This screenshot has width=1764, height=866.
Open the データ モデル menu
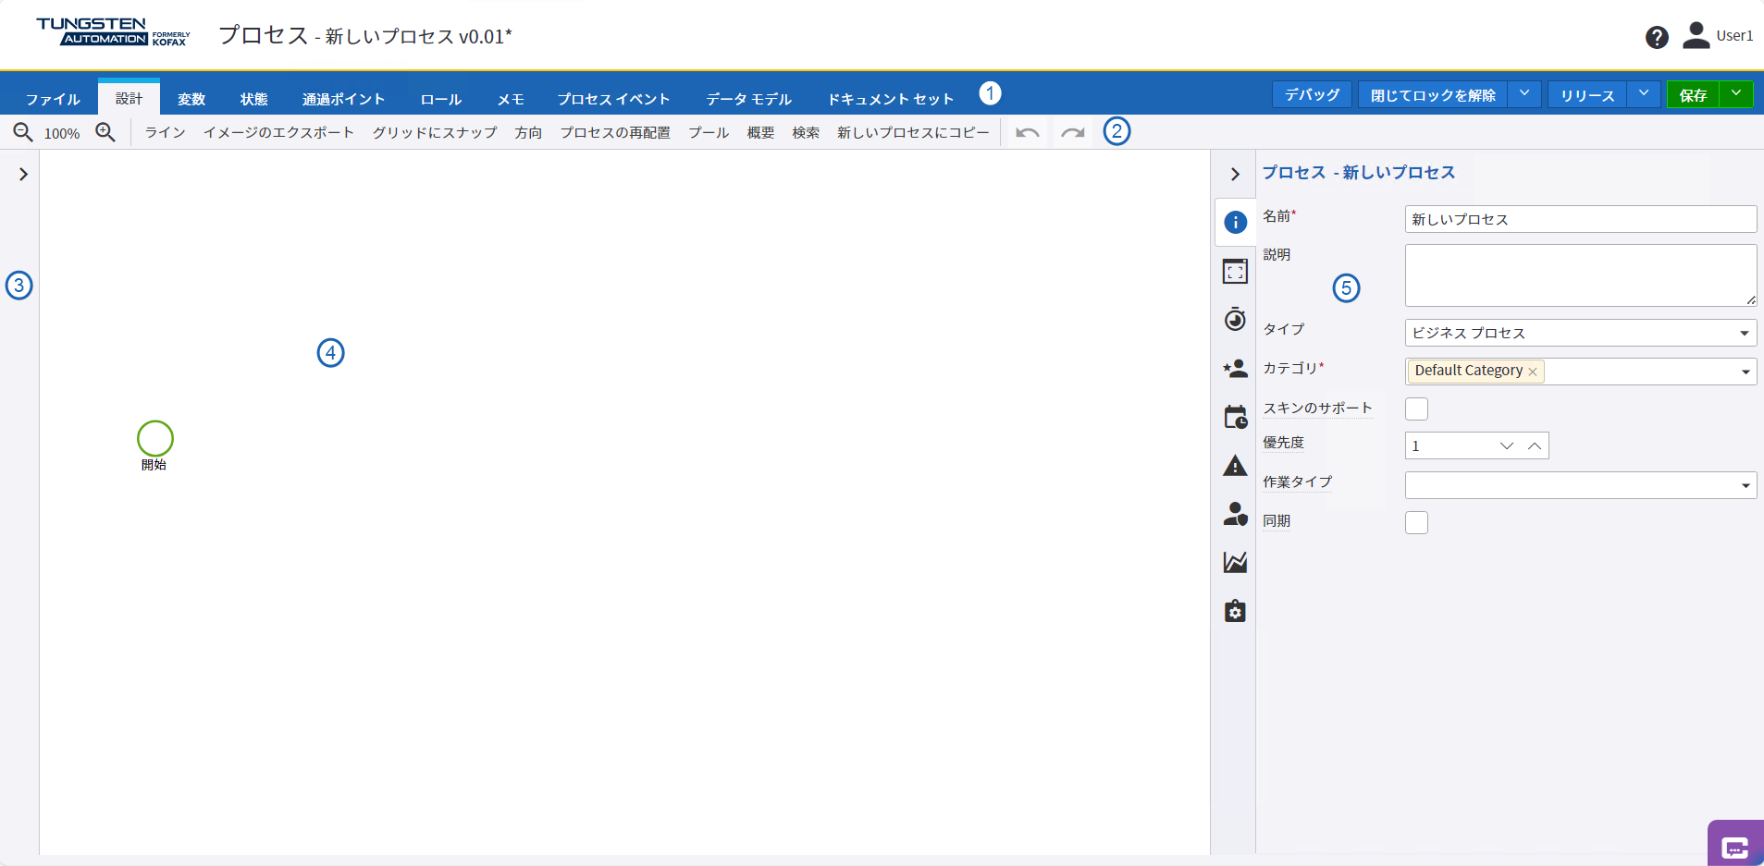[747, 98]
